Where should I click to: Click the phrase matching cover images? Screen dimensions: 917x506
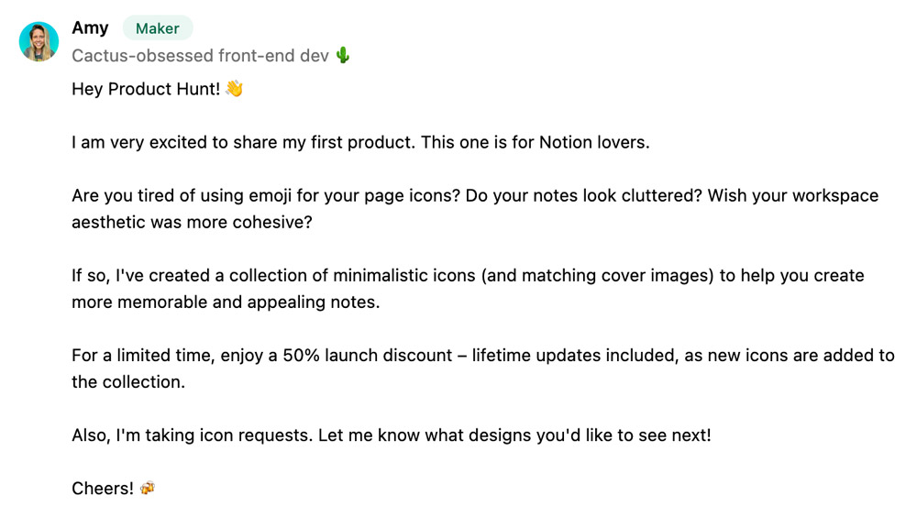pos(615,275)
